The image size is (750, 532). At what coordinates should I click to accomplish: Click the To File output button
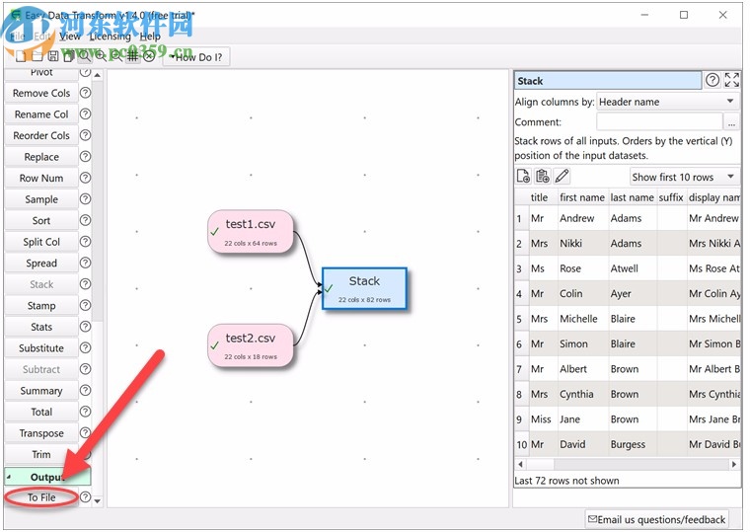pyautogui.click(x=41, y=497)
